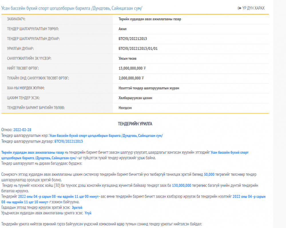Click the total budget 13,000,000,000 ₮
The width and height of the screenshot is (286, 228).
coord(132,68)
